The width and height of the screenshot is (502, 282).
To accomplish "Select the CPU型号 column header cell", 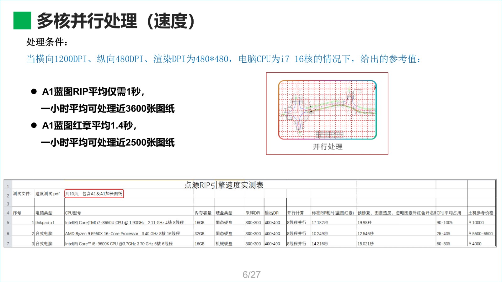I will 73,213.
